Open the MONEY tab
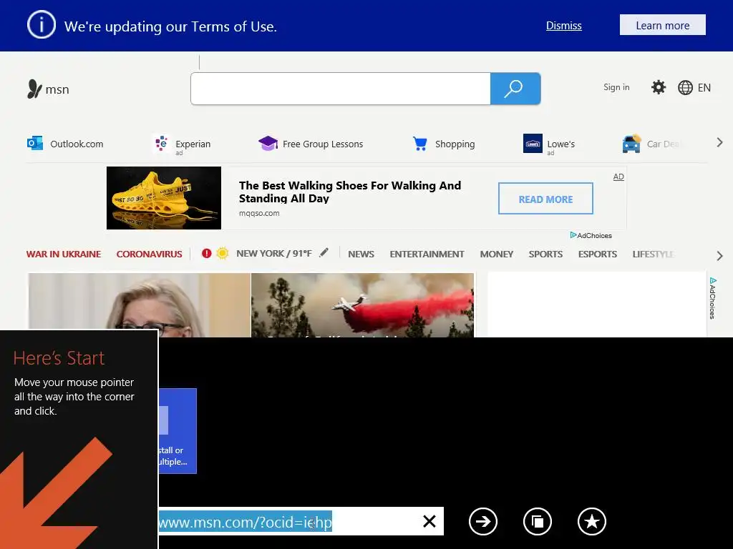733x549 pixels. (497, 254)
